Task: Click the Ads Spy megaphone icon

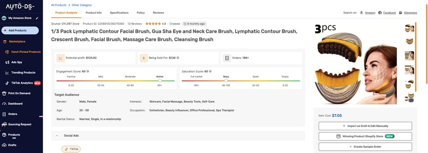Action: click(7, 62)
